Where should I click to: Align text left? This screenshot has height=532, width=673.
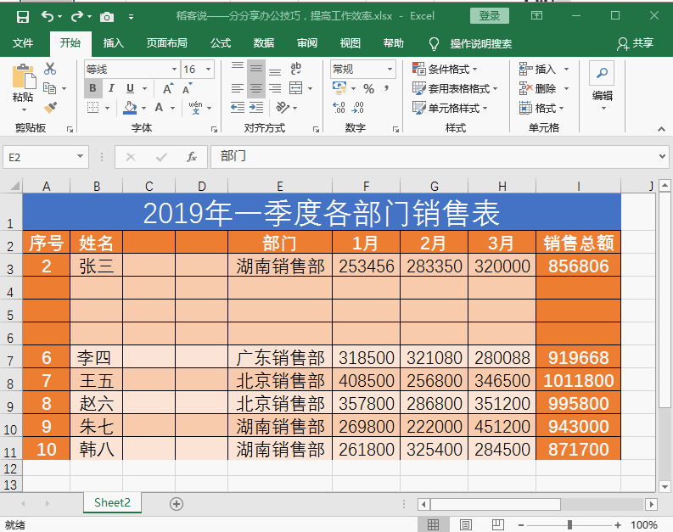[238, 88]
